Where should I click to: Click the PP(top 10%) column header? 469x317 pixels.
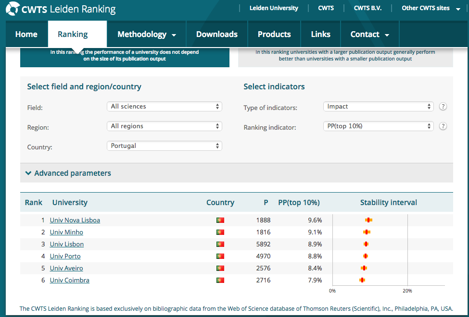(299, 203)
